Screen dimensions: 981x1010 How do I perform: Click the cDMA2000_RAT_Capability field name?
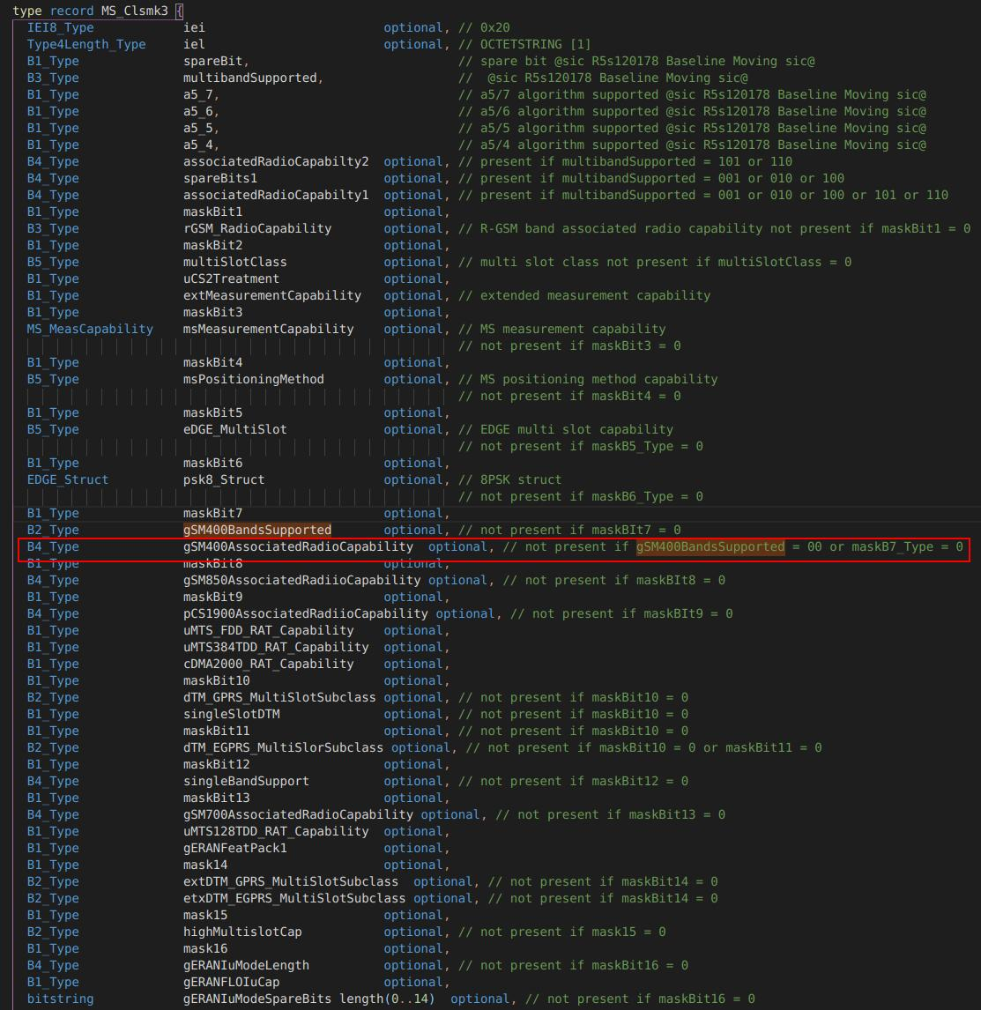pyautogui.click(x=268, y=665)
